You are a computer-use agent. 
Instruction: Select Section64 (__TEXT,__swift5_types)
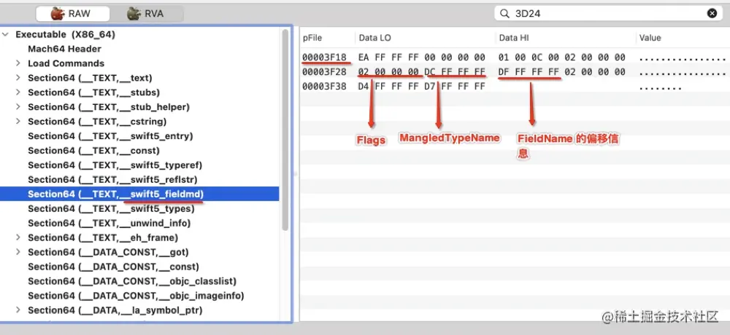pos(111,208)
